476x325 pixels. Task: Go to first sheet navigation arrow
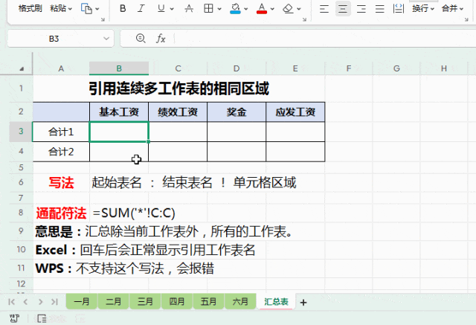(x=12, y=302)
